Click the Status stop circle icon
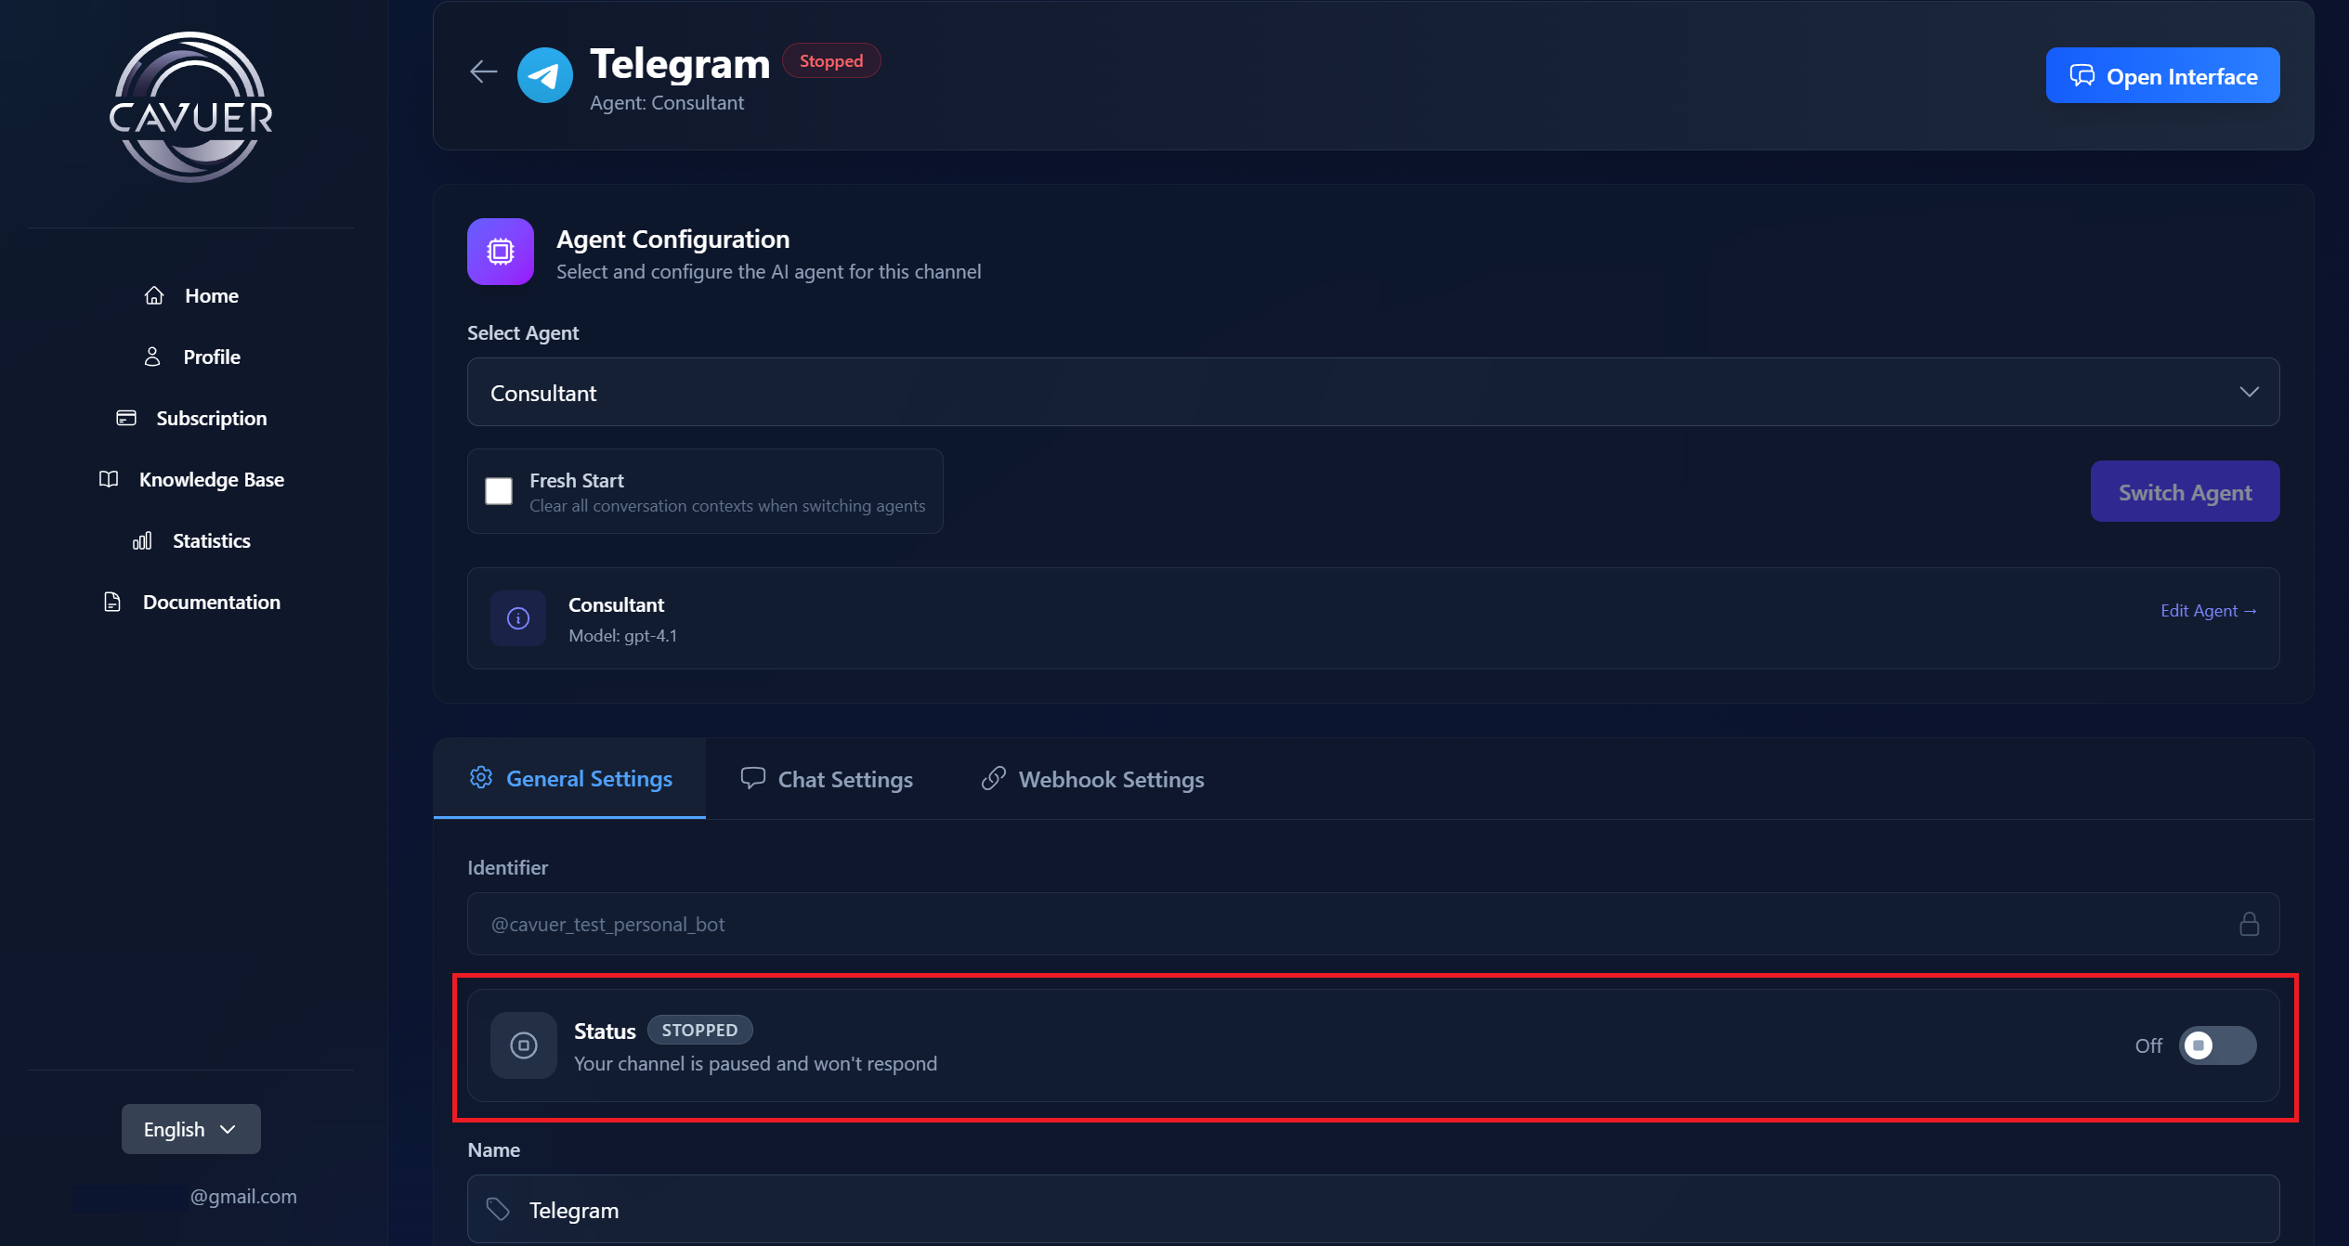The height and width of the screenshot is (1246, 2349). tap(524, 1045)
